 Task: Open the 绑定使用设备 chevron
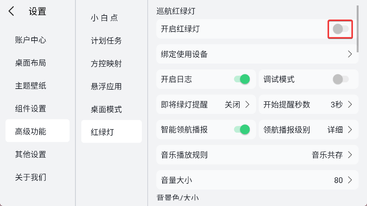[x=350, y=54]
